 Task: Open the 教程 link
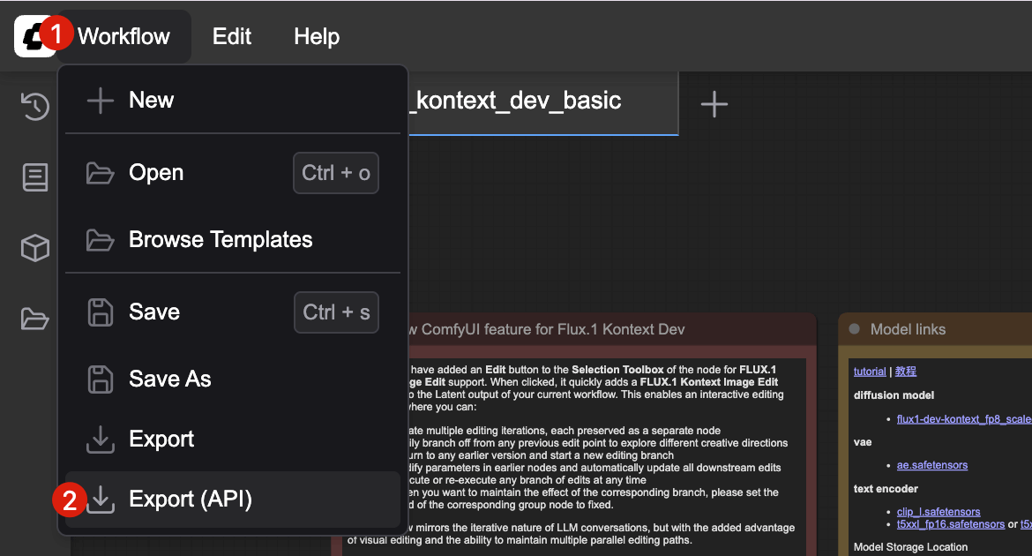click(906, 372)
